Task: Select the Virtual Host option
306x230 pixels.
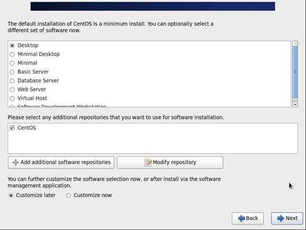Action: (x=12, y=98)
